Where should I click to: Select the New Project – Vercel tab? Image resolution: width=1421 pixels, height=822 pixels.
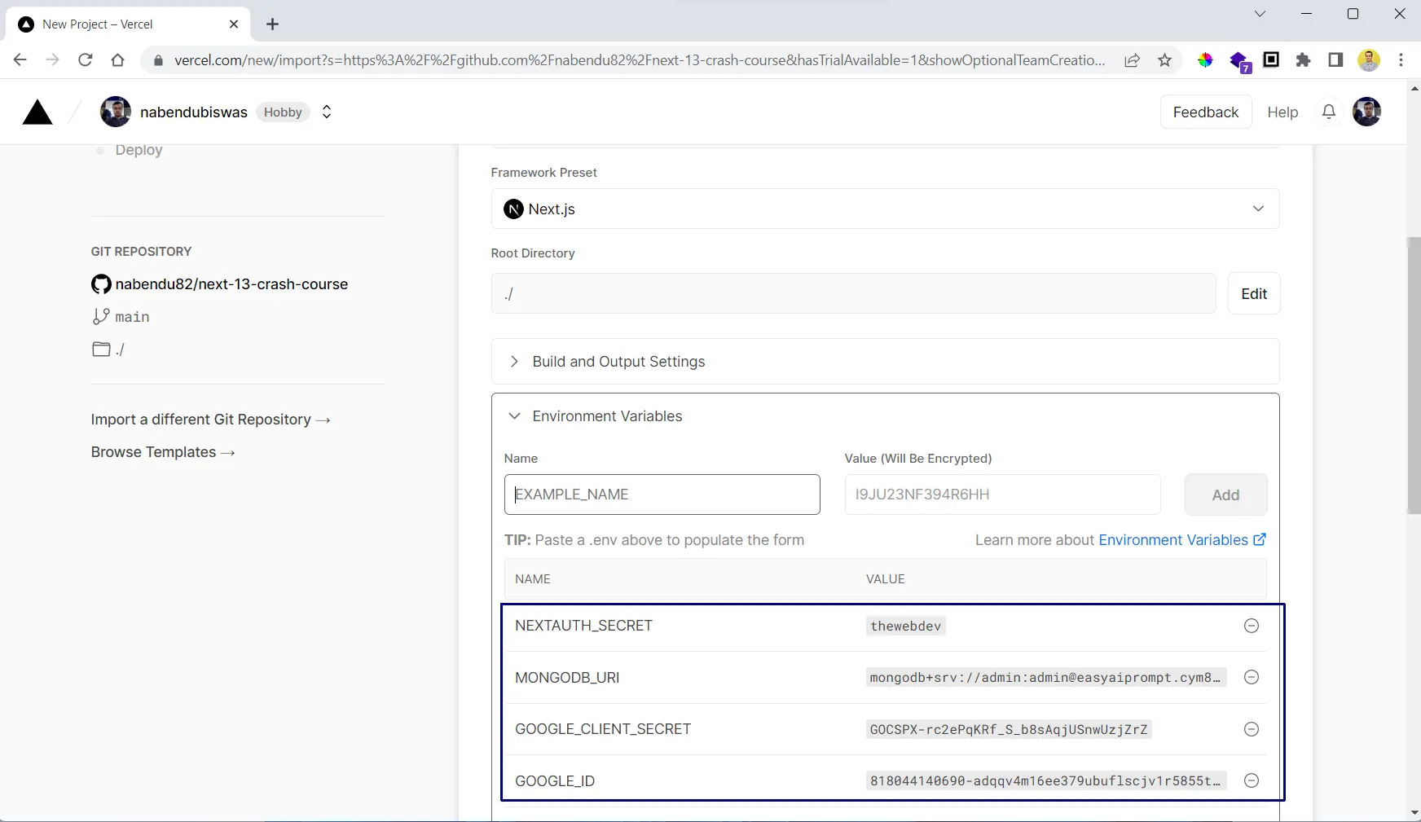pyautogui.click(x=126, y=24)
